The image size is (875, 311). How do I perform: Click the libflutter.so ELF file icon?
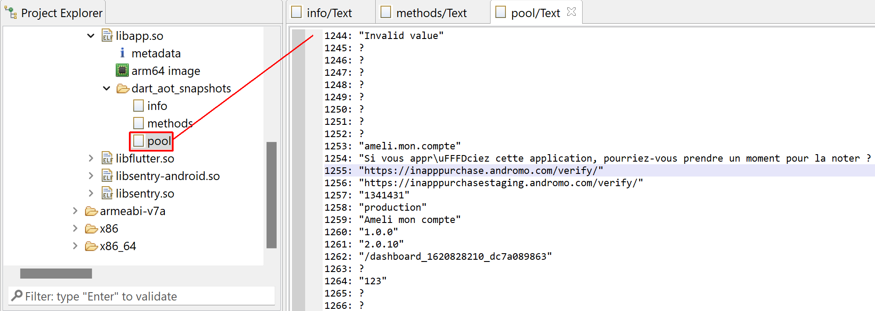107,158
